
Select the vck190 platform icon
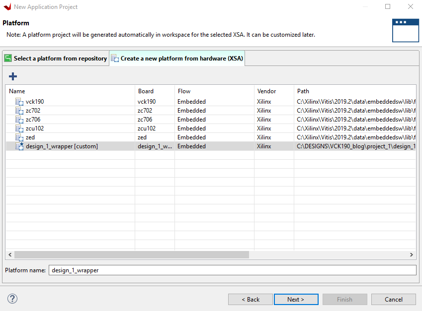pos(19,102)
